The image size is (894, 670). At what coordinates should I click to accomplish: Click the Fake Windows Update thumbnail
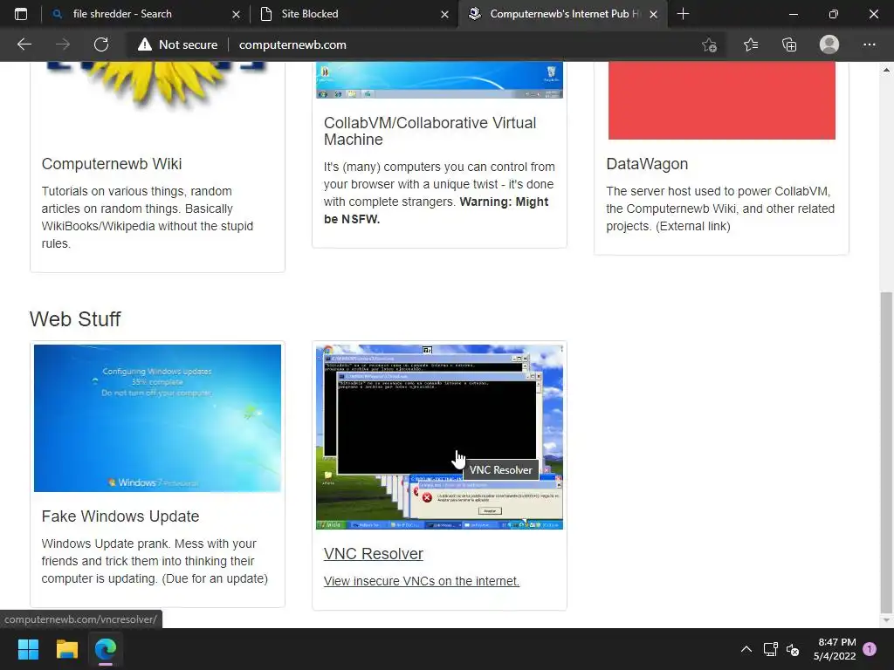coord(157,418)
